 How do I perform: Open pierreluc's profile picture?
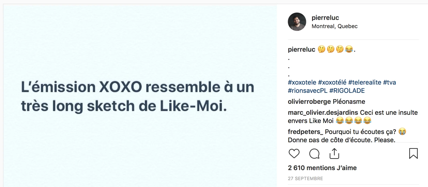coord(297,22)
